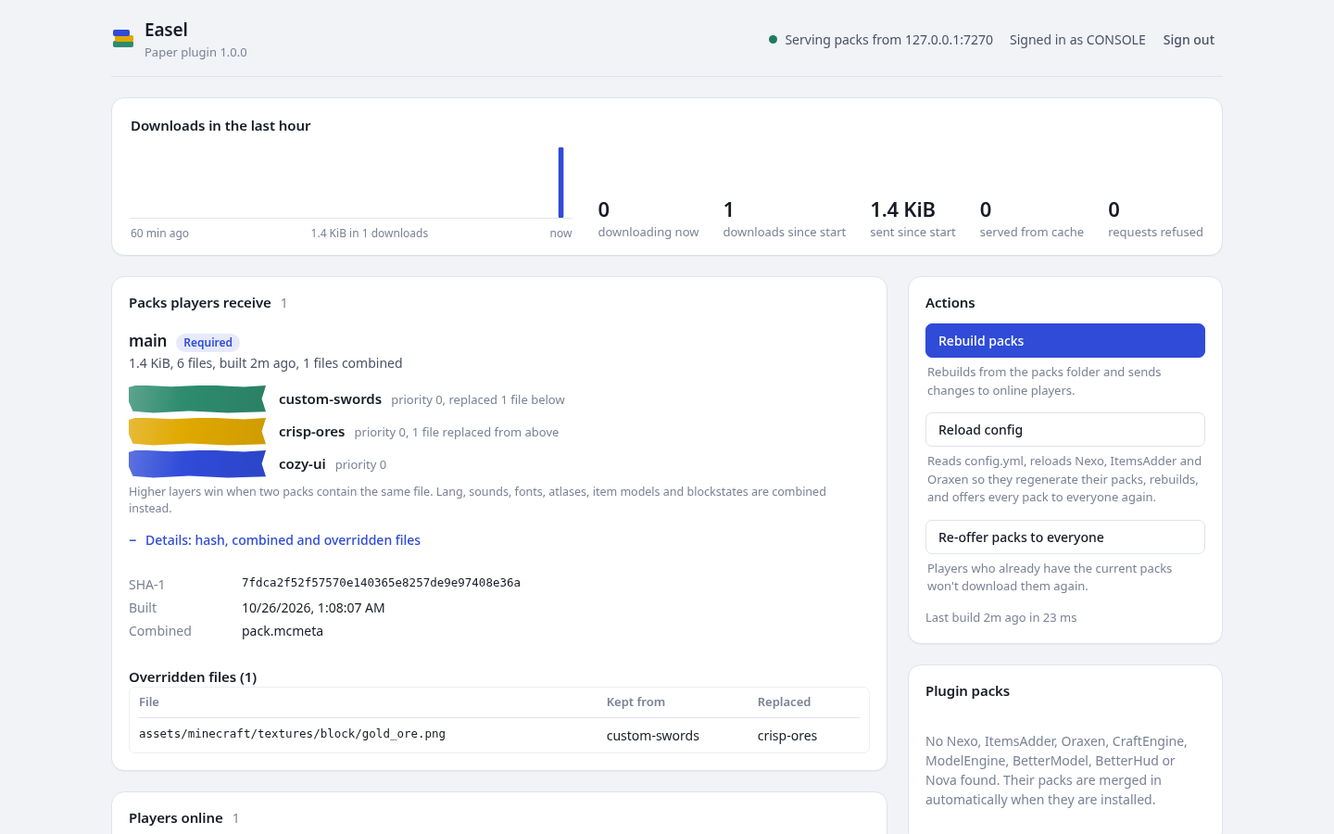Click the Rebuild packs button
The height and width of the screenshot is (834, 1334).
tap(1065, 341)
